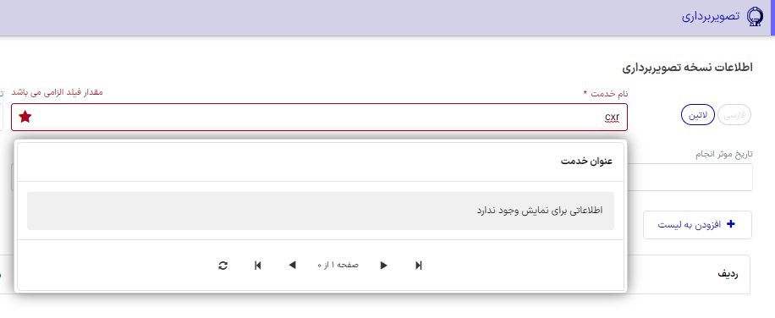Viewport: 775px width, 318px height.
Task: Switch language toggle to فارسی
Action: click(734, 115)
